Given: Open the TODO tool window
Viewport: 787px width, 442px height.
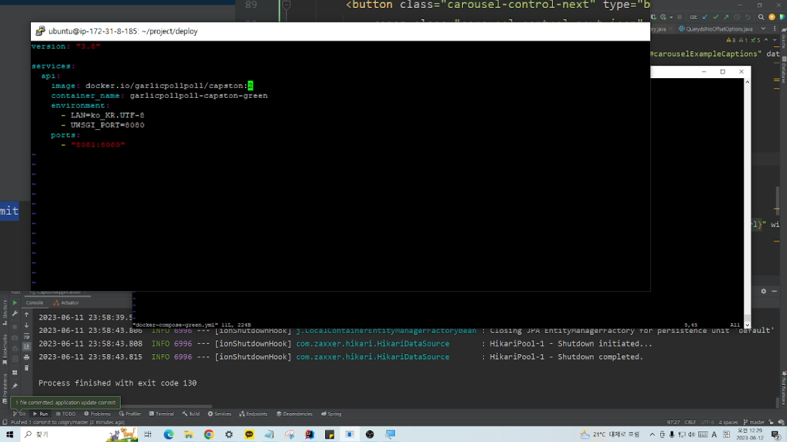Looking at the screenshot, I should coord(66,414).
